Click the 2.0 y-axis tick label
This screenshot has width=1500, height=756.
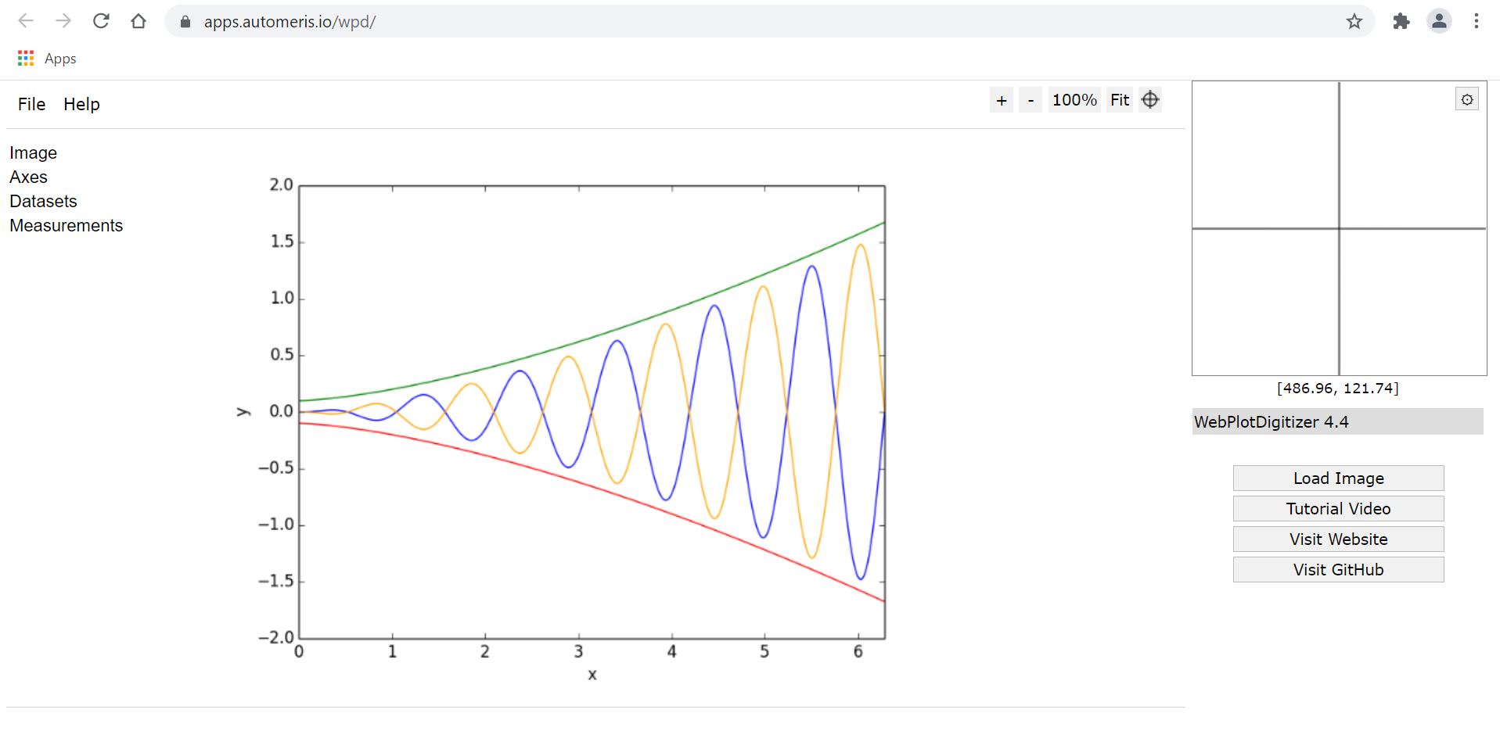click(281, 185)
